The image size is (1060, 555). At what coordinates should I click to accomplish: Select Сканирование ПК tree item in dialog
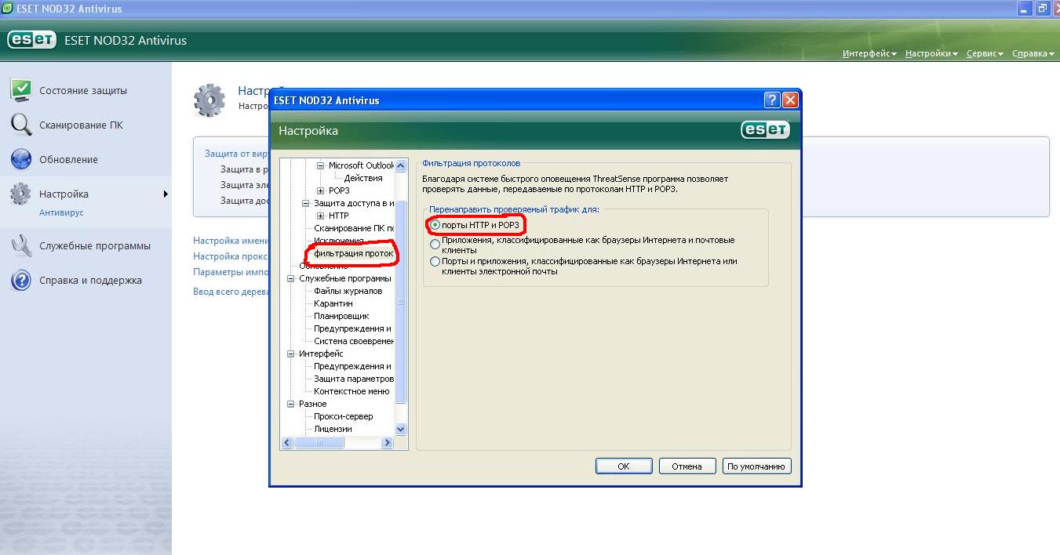coord(354,228)
